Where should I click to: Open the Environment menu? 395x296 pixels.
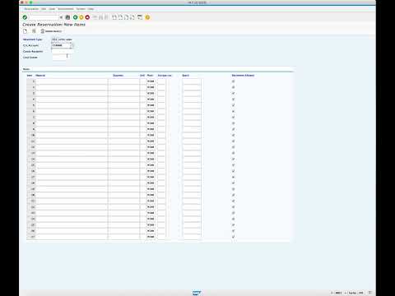click(66, 9)
